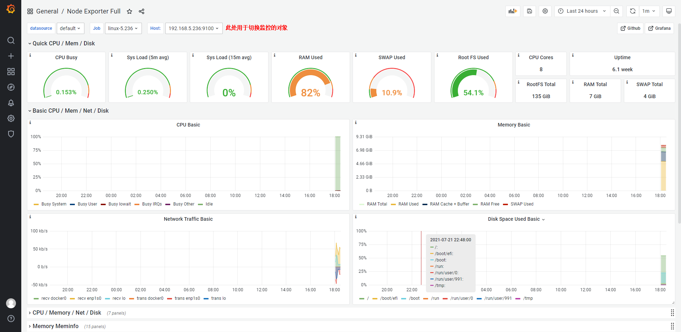The height and width of the screenshot is (332, 681).
Task: Open the time range picker Last 24 hours
Action: [582, 11]
